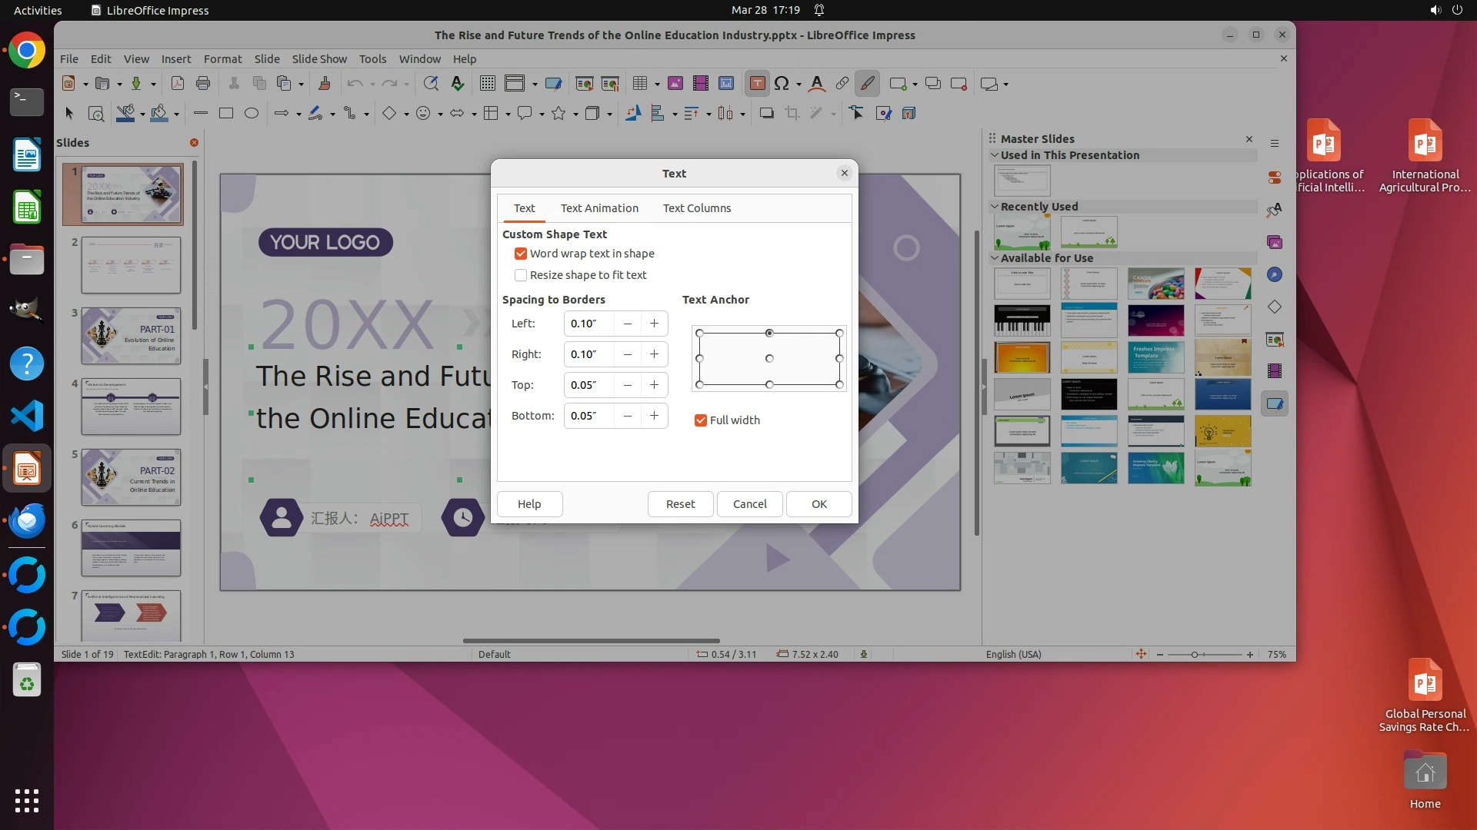Collapse the Used in This Presentation section
This screenshot has height=830, width=1477.
[x=995, y=155]
